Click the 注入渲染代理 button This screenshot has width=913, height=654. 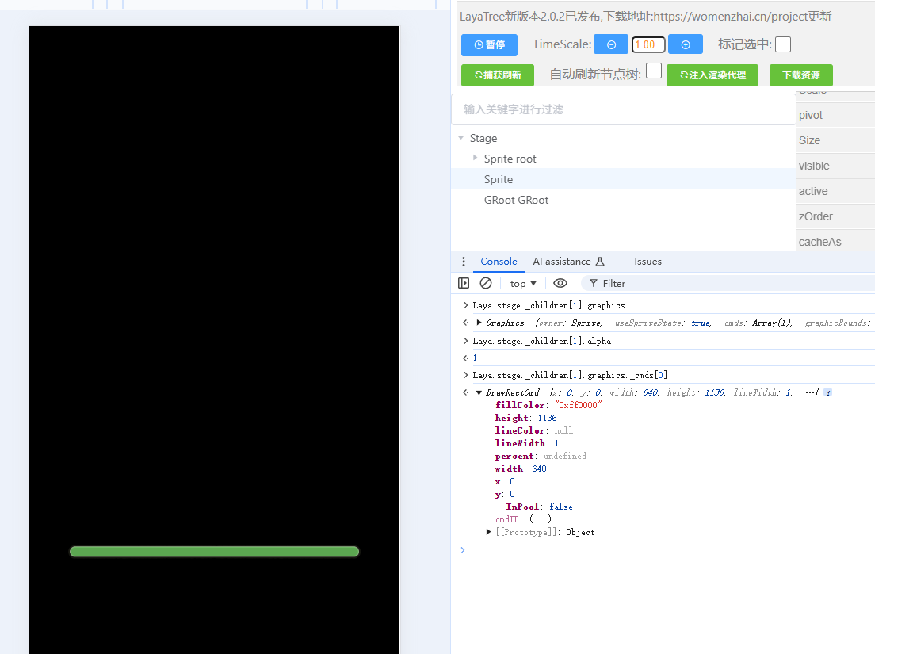click(712, 75)
